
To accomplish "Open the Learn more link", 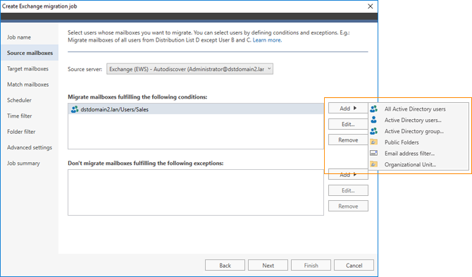I will coord(267,40).
